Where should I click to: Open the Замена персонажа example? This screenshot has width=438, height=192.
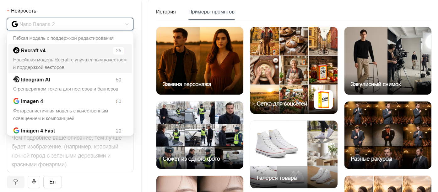[200, 60]
